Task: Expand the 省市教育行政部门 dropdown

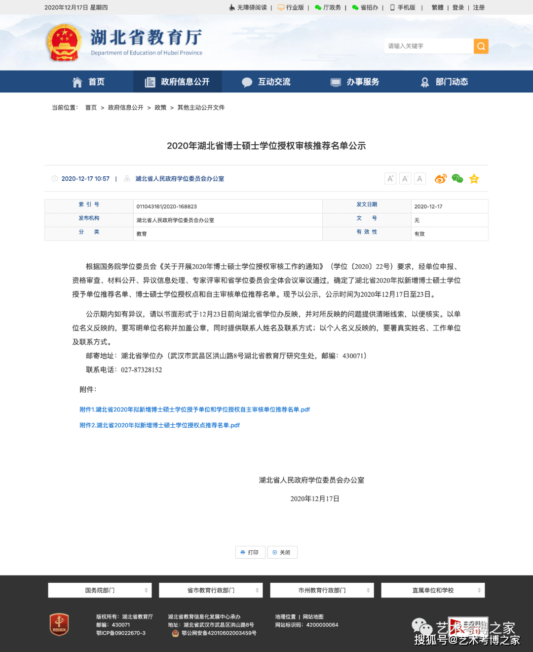Action: [211, 590]
